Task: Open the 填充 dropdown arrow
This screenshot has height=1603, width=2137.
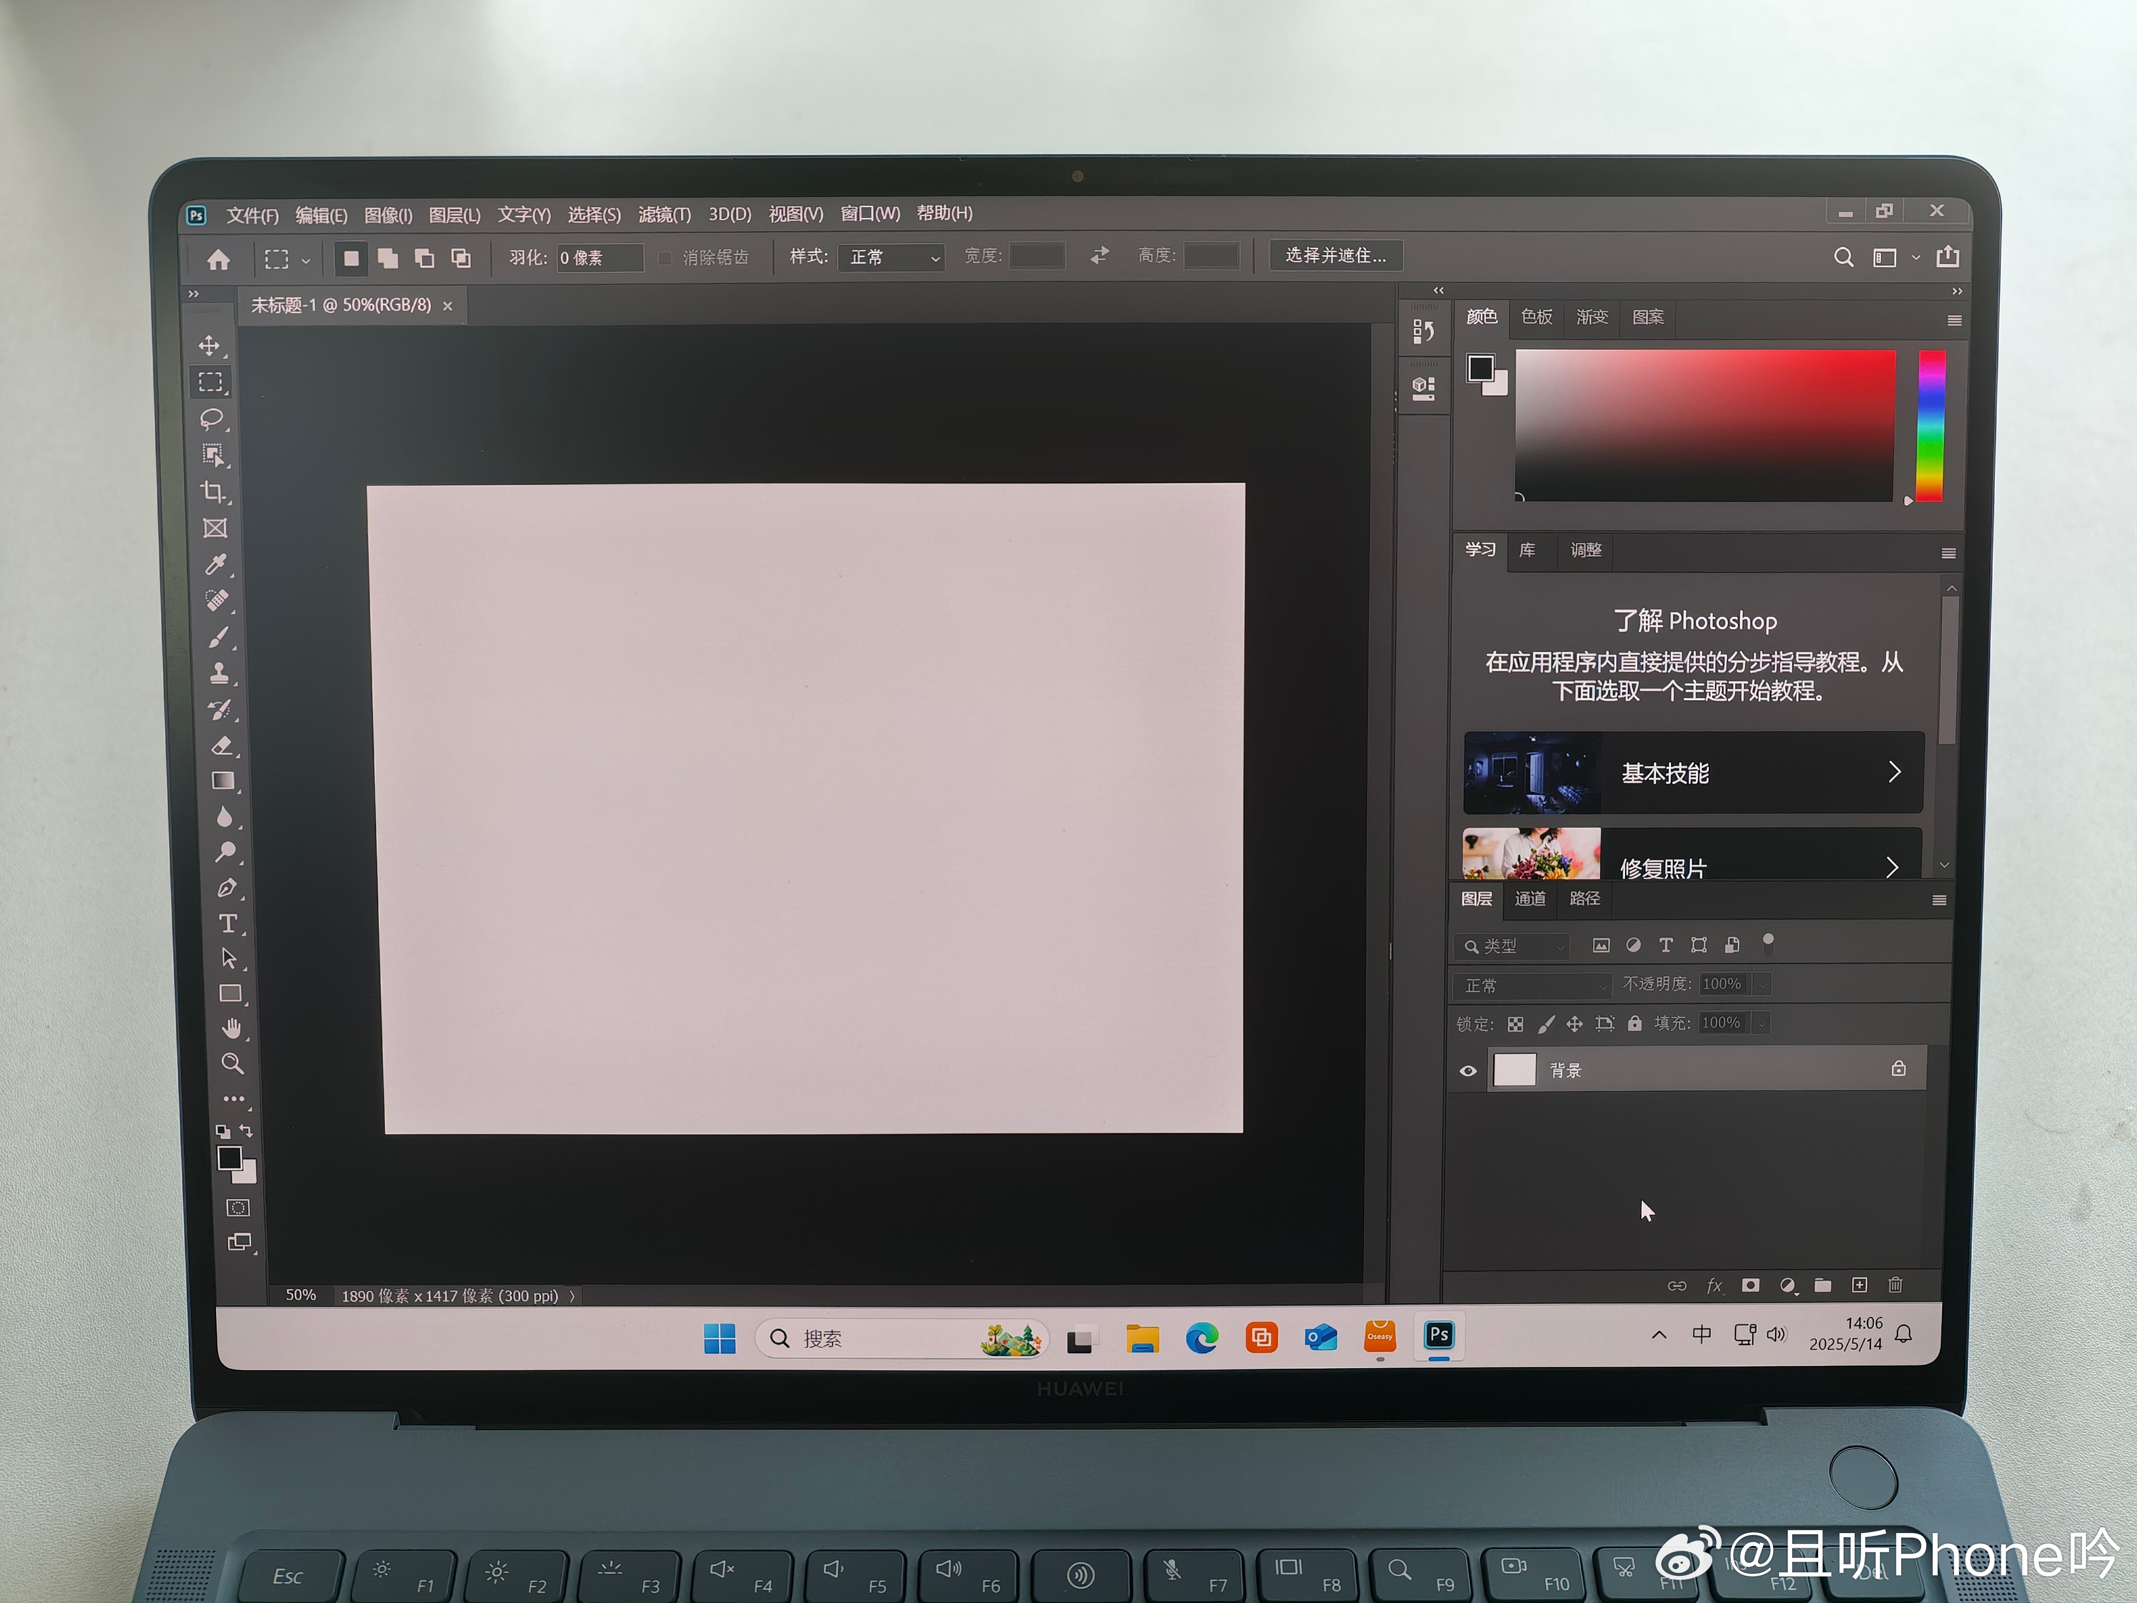Action: pyautogui.click(x=1761, y=1022)
